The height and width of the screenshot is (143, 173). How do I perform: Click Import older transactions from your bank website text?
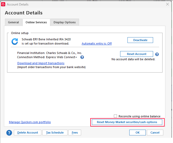(x=51, y=67)
